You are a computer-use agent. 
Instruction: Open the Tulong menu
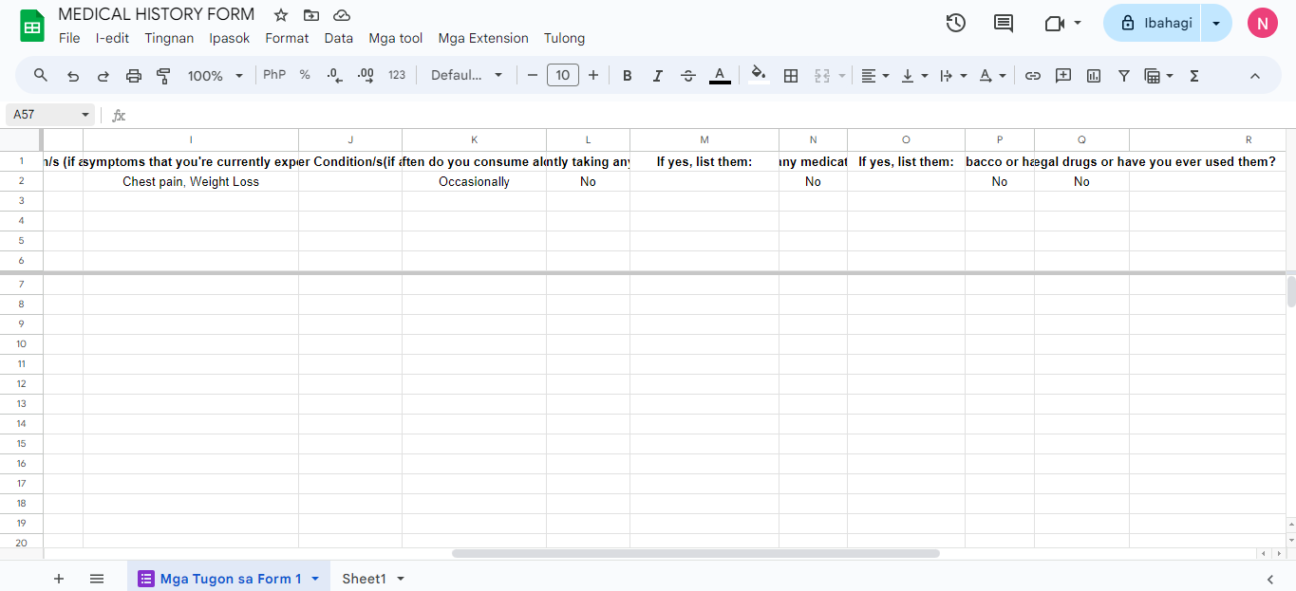pos(564,38)
